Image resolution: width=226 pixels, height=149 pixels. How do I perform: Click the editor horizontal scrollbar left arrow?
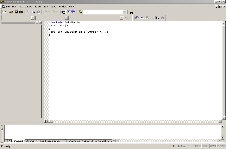click(x=47, y=121)
